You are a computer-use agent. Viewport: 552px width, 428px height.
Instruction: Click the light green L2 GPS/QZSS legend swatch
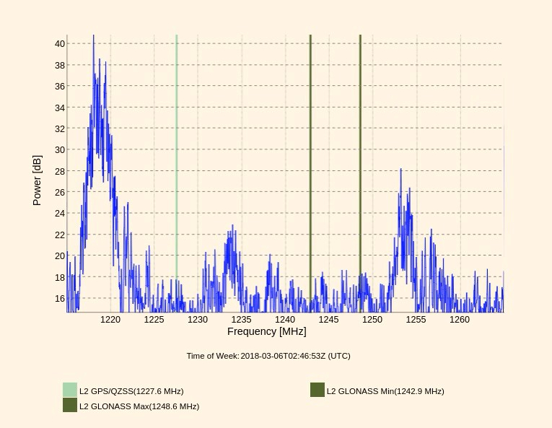[x=69, y=390]
